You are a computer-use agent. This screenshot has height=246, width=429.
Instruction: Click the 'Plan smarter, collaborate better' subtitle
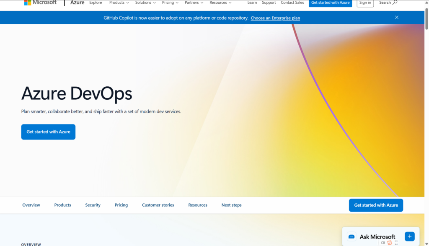(101, 111)
